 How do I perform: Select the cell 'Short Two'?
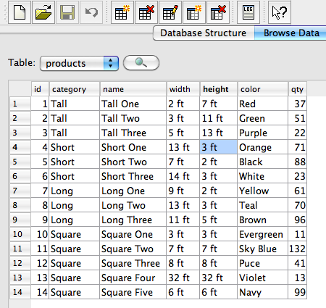coord(133,162)
